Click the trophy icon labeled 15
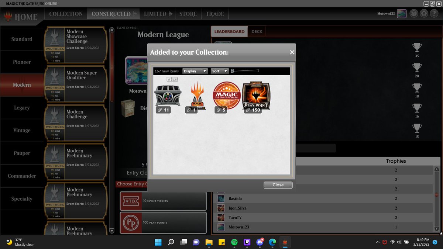 click(417, 129)
